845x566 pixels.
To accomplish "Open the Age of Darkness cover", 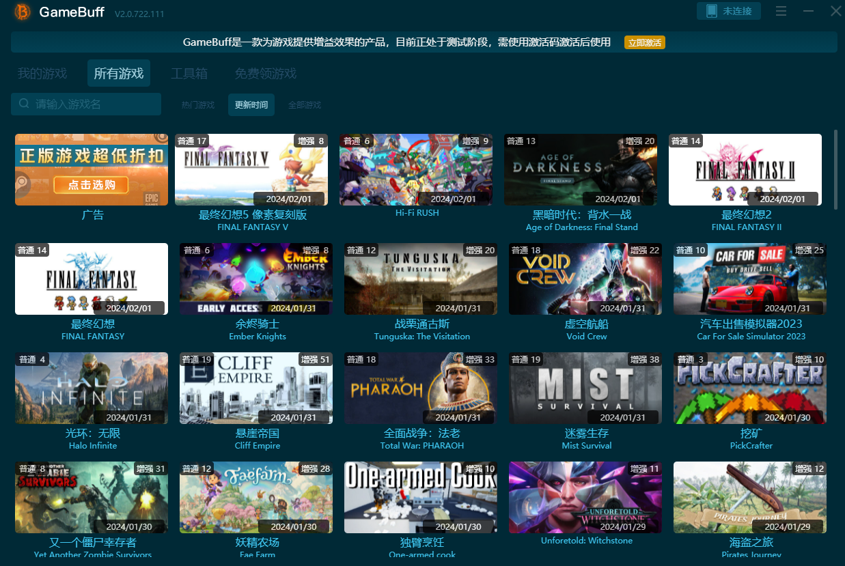I will coord(581,169).
